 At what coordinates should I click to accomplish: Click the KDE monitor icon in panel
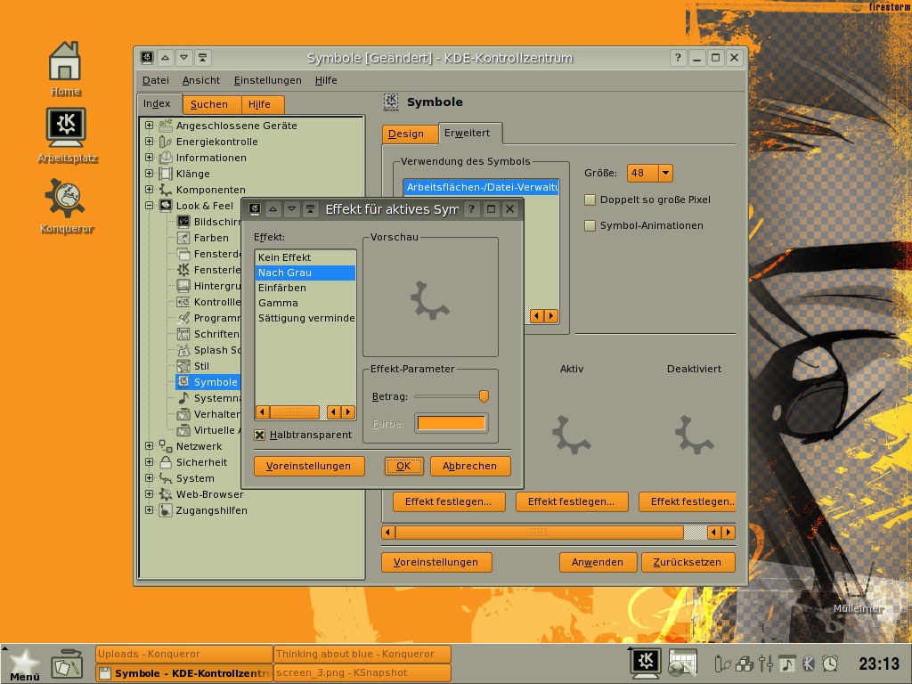tap(645, 663)
